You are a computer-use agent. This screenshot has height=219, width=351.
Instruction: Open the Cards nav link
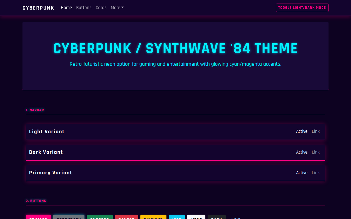(101, 8)
